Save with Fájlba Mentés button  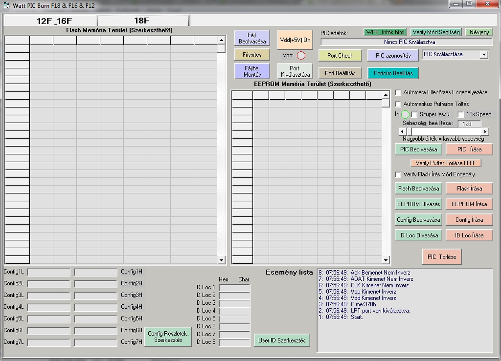pos(252,71)
